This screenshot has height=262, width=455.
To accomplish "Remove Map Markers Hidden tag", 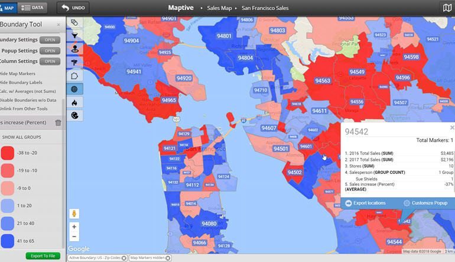I will tap(168, 258).
